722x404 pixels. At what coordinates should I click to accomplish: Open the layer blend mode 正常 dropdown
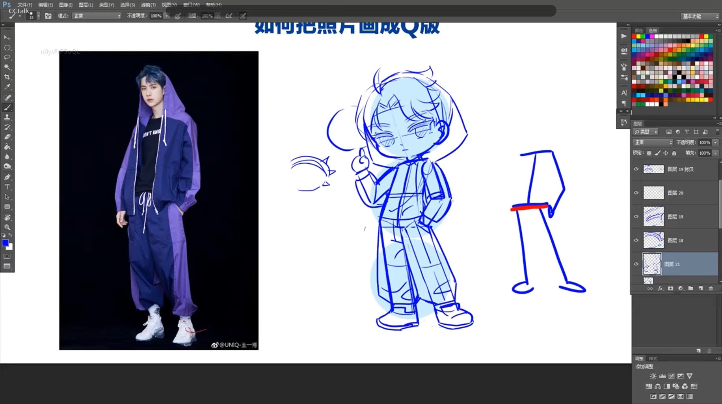point(653,142)
